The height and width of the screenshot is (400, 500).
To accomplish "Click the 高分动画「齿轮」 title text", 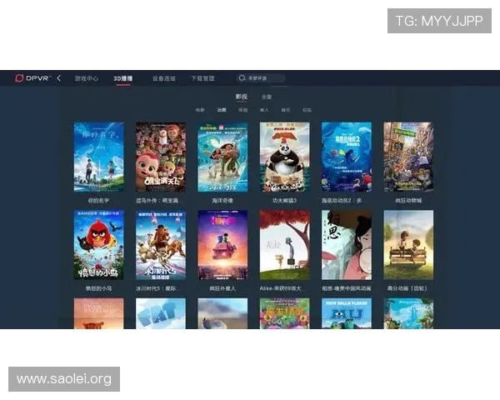I will [407, 288].
